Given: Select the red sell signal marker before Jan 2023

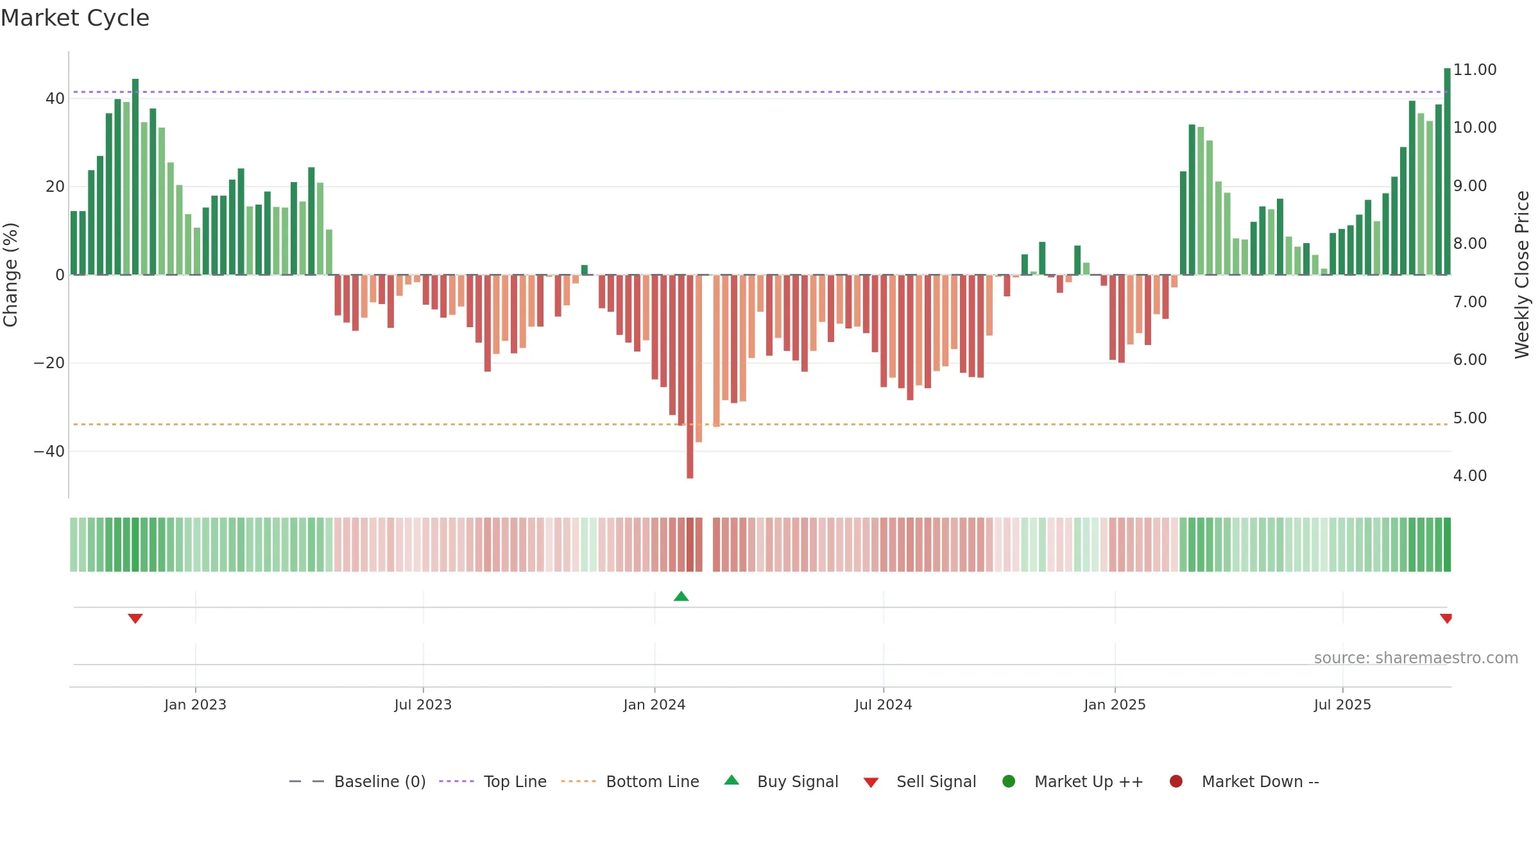Looking at the screenshot, I should click(x=135, y=618).
